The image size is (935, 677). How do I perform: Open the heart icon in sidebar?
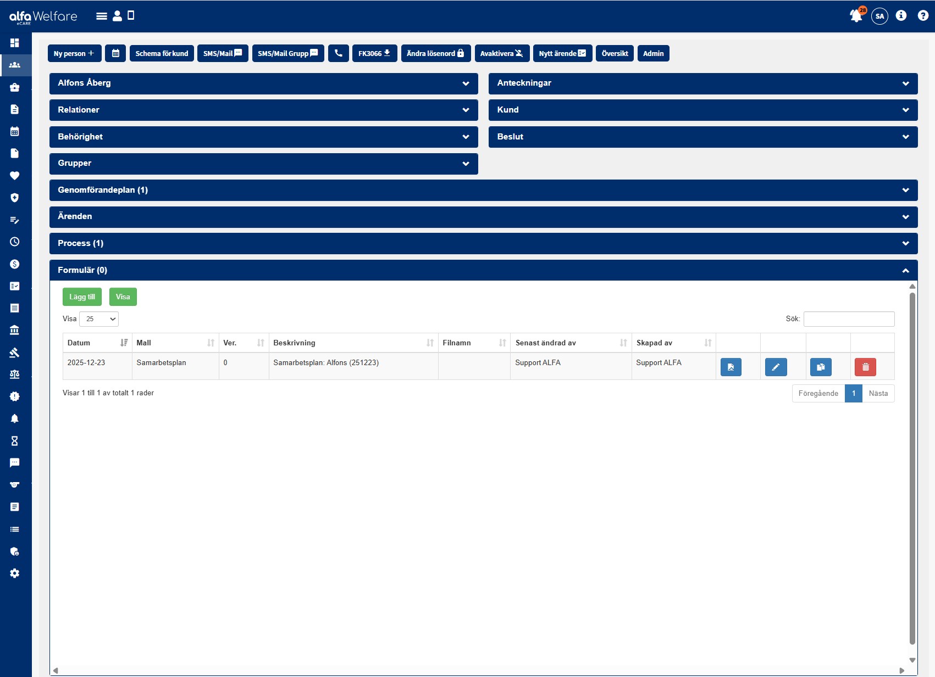(15, 176)
